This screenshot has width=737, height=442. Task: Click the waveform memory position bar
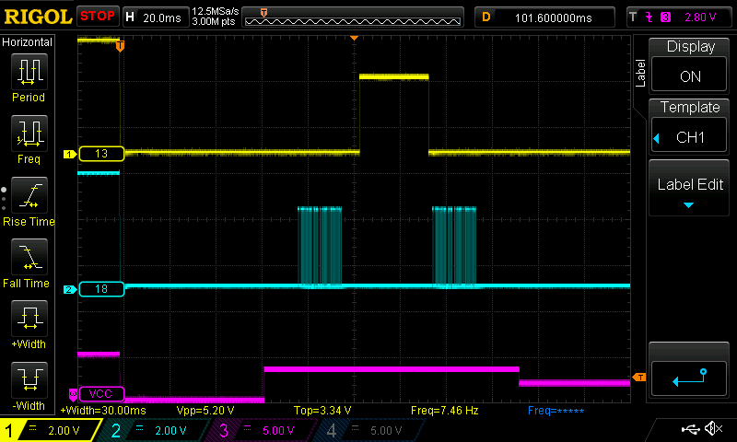coord(354,17)
